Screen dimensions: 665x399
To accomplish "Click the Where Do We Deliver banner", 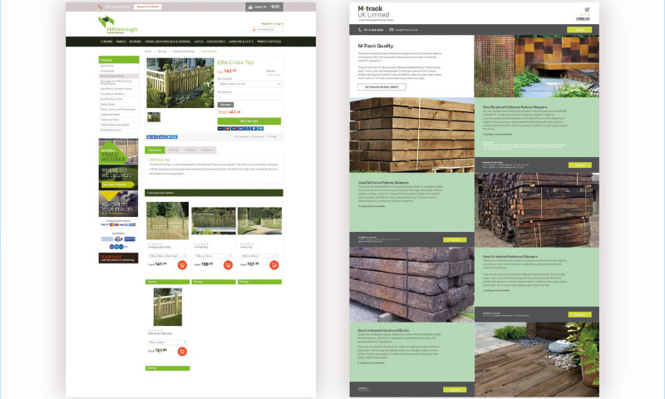I will (x=118, y=177).
